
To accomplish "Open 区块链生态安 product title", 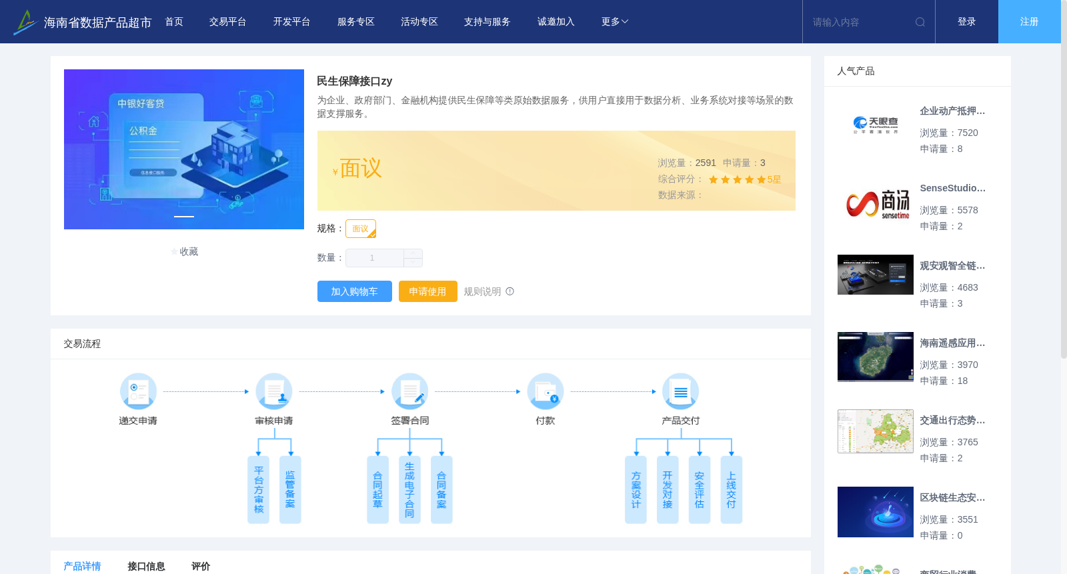I will pos(952,498).
